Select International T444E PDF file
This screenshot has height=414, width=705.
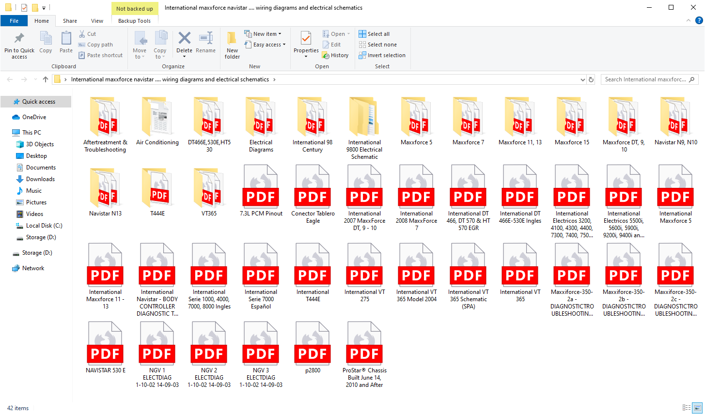[313, 272]
